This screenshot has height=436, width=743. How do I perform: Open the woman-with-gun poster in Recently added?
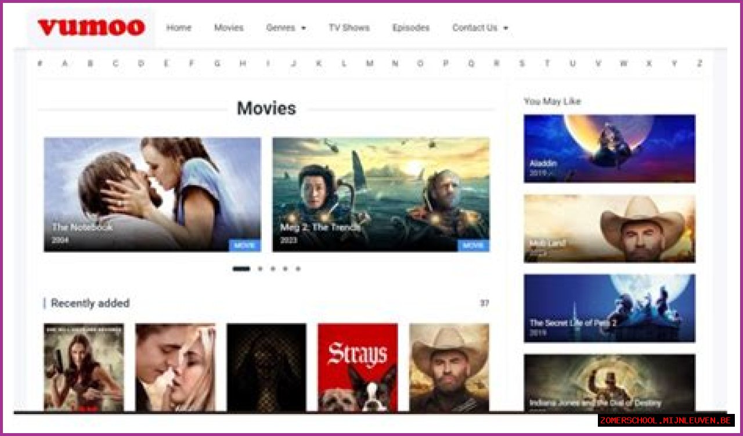click(84, 367)
